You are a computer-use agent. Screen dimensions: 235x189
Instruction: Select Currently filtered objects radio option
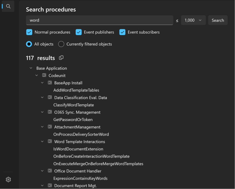(61, 44)
